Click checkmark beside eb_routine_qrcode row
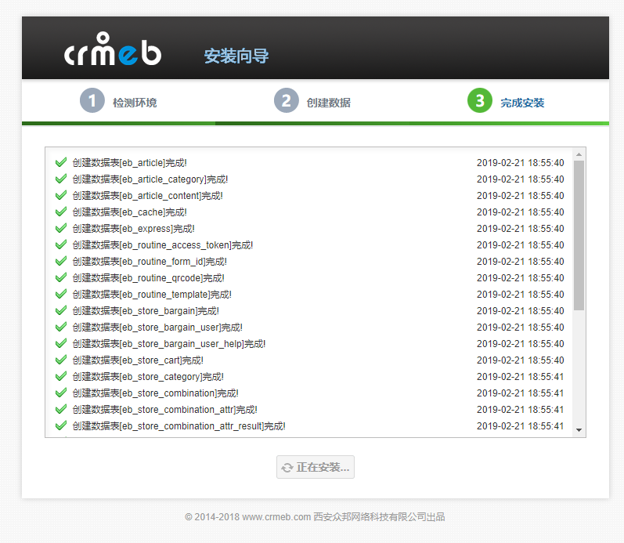Viewport: 624px width, 543px height. coord(61,277)
